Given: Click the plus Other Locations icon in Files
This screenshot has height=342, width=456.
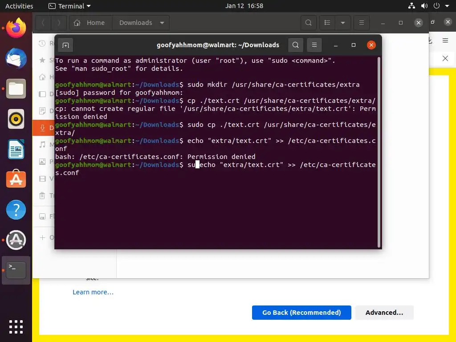Looking at the screenshot, I should pos(42,237).
